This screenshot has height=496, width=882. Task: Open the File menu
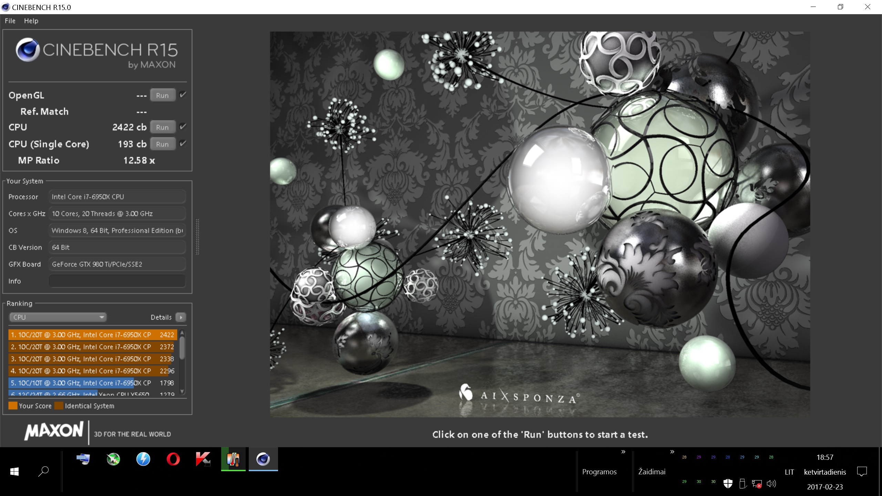click(10, 21)
